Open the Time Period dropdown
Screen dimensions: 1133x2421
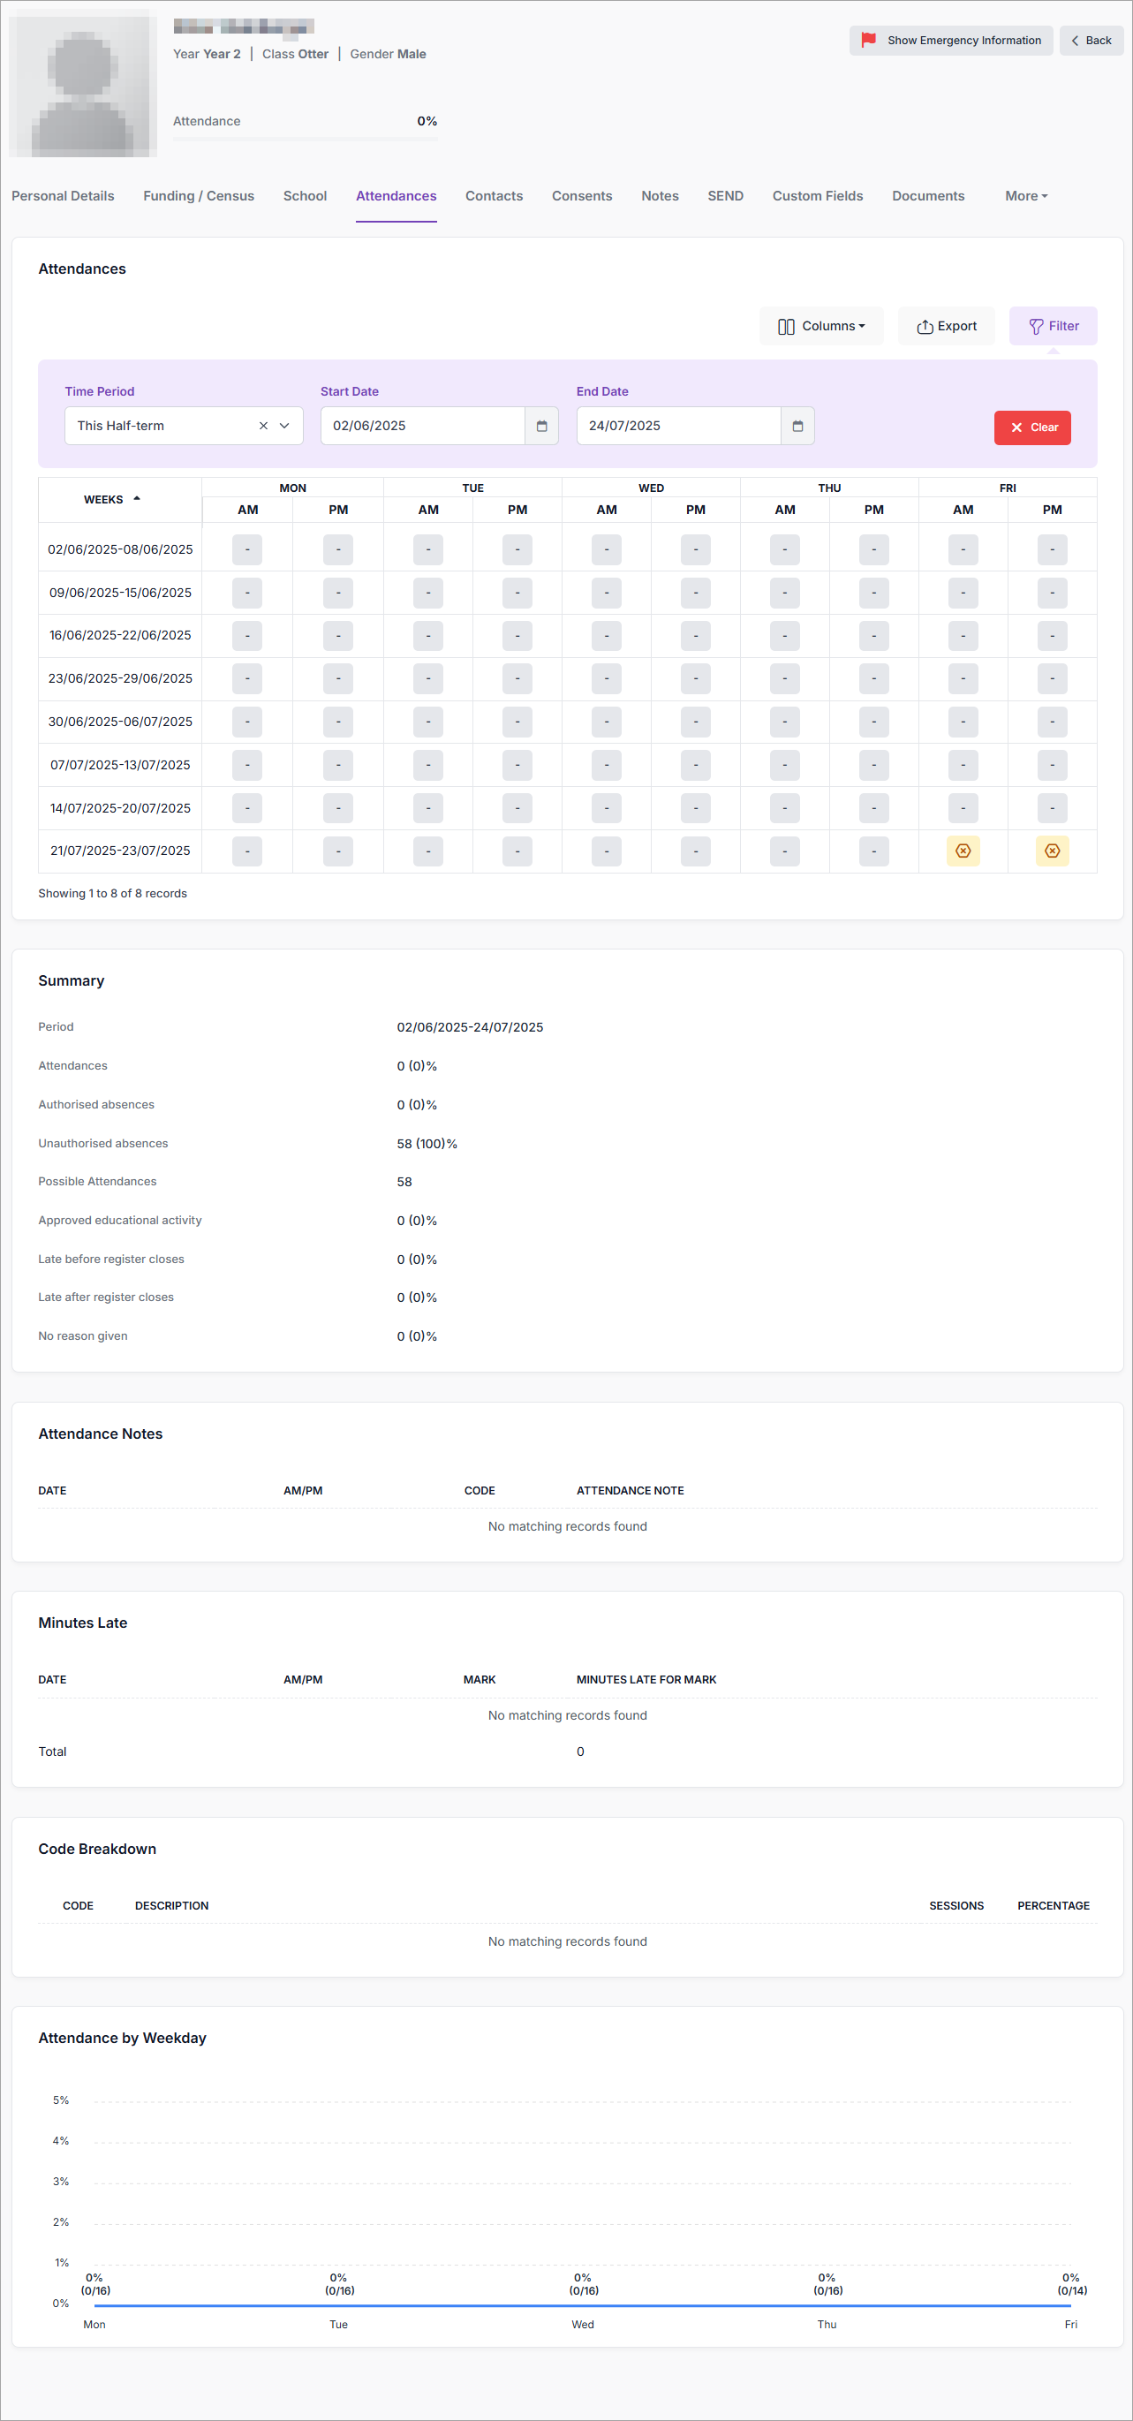click(284, 426)
